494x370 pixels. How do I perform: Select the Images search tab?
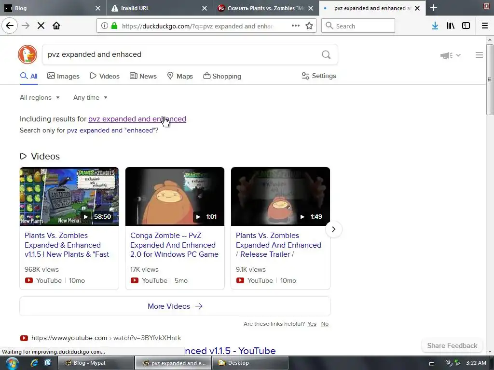(x=63, y=76)
